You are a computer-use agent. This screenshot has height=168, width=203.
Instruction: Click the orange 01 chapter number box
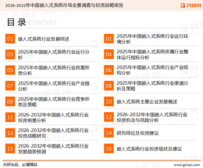[10, 39]
